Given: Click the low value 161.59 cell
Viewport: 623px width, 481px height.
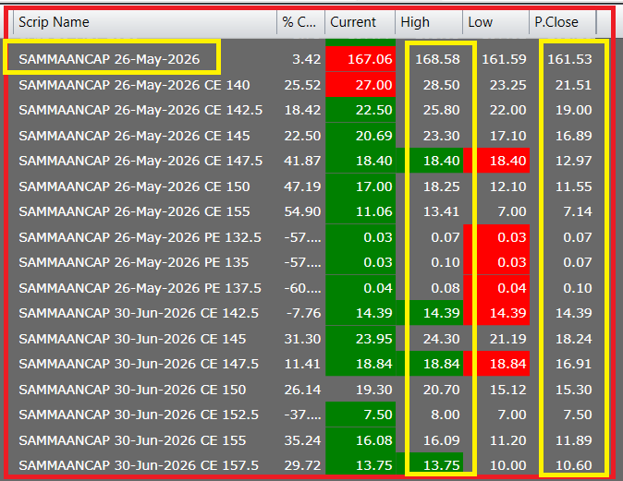Looking at the screenshot, I should (x=496, y=59).
